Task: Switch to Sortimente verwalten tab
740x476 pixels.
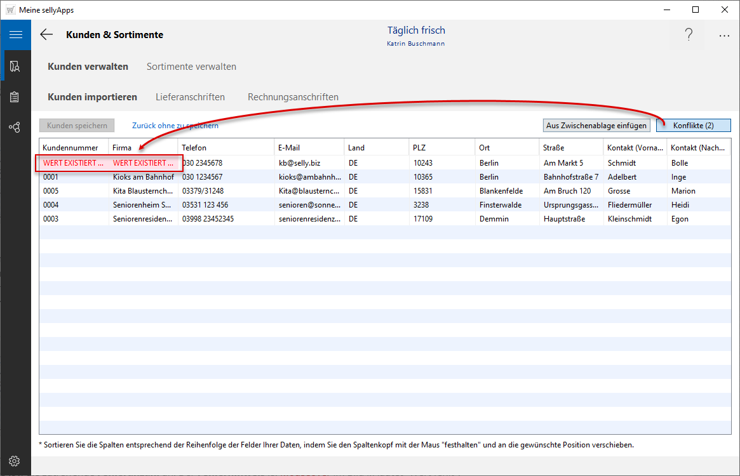Action: (191, 67)
